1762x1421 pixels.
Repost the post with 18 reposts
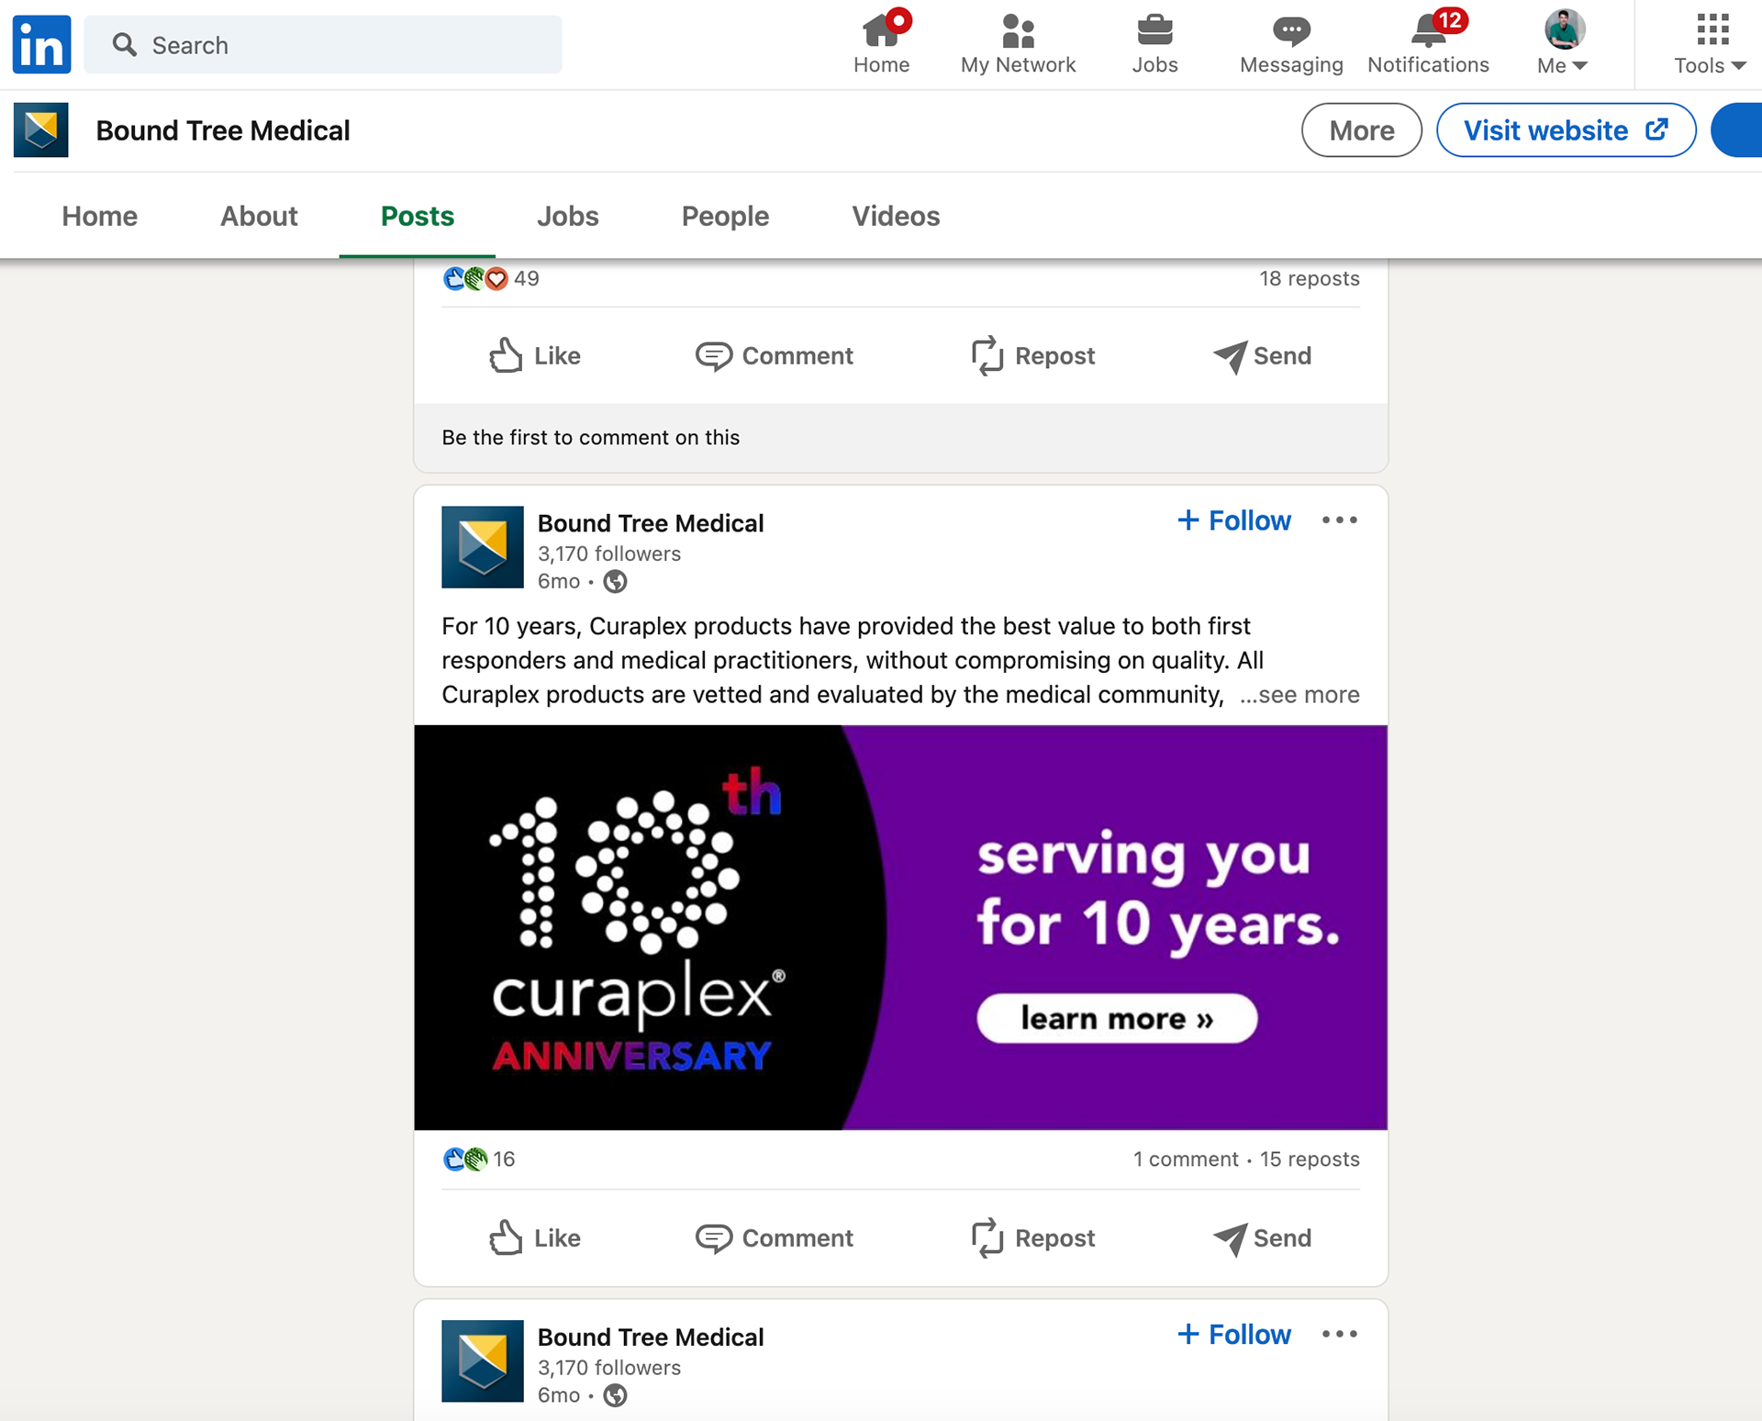tap(1032, 356)
